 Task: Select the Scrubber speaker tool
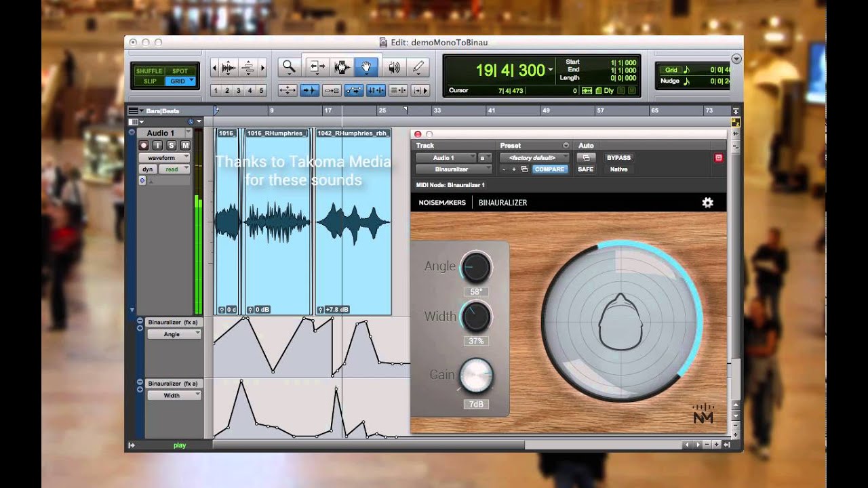(x=394, y=66)
